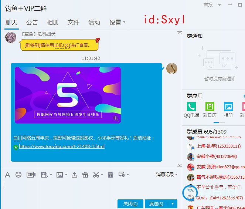Image resolution: width=245 pixels, height=209 pixels.
Task: Expand the speech bubble tool dropdown arrow
Action: pos(128,175)
